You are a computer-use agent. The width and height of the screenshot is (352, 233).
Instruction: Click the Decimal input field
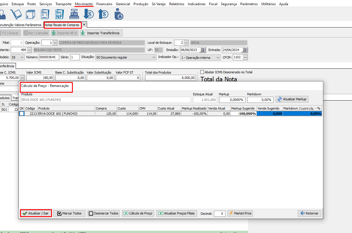click(219, 214)
